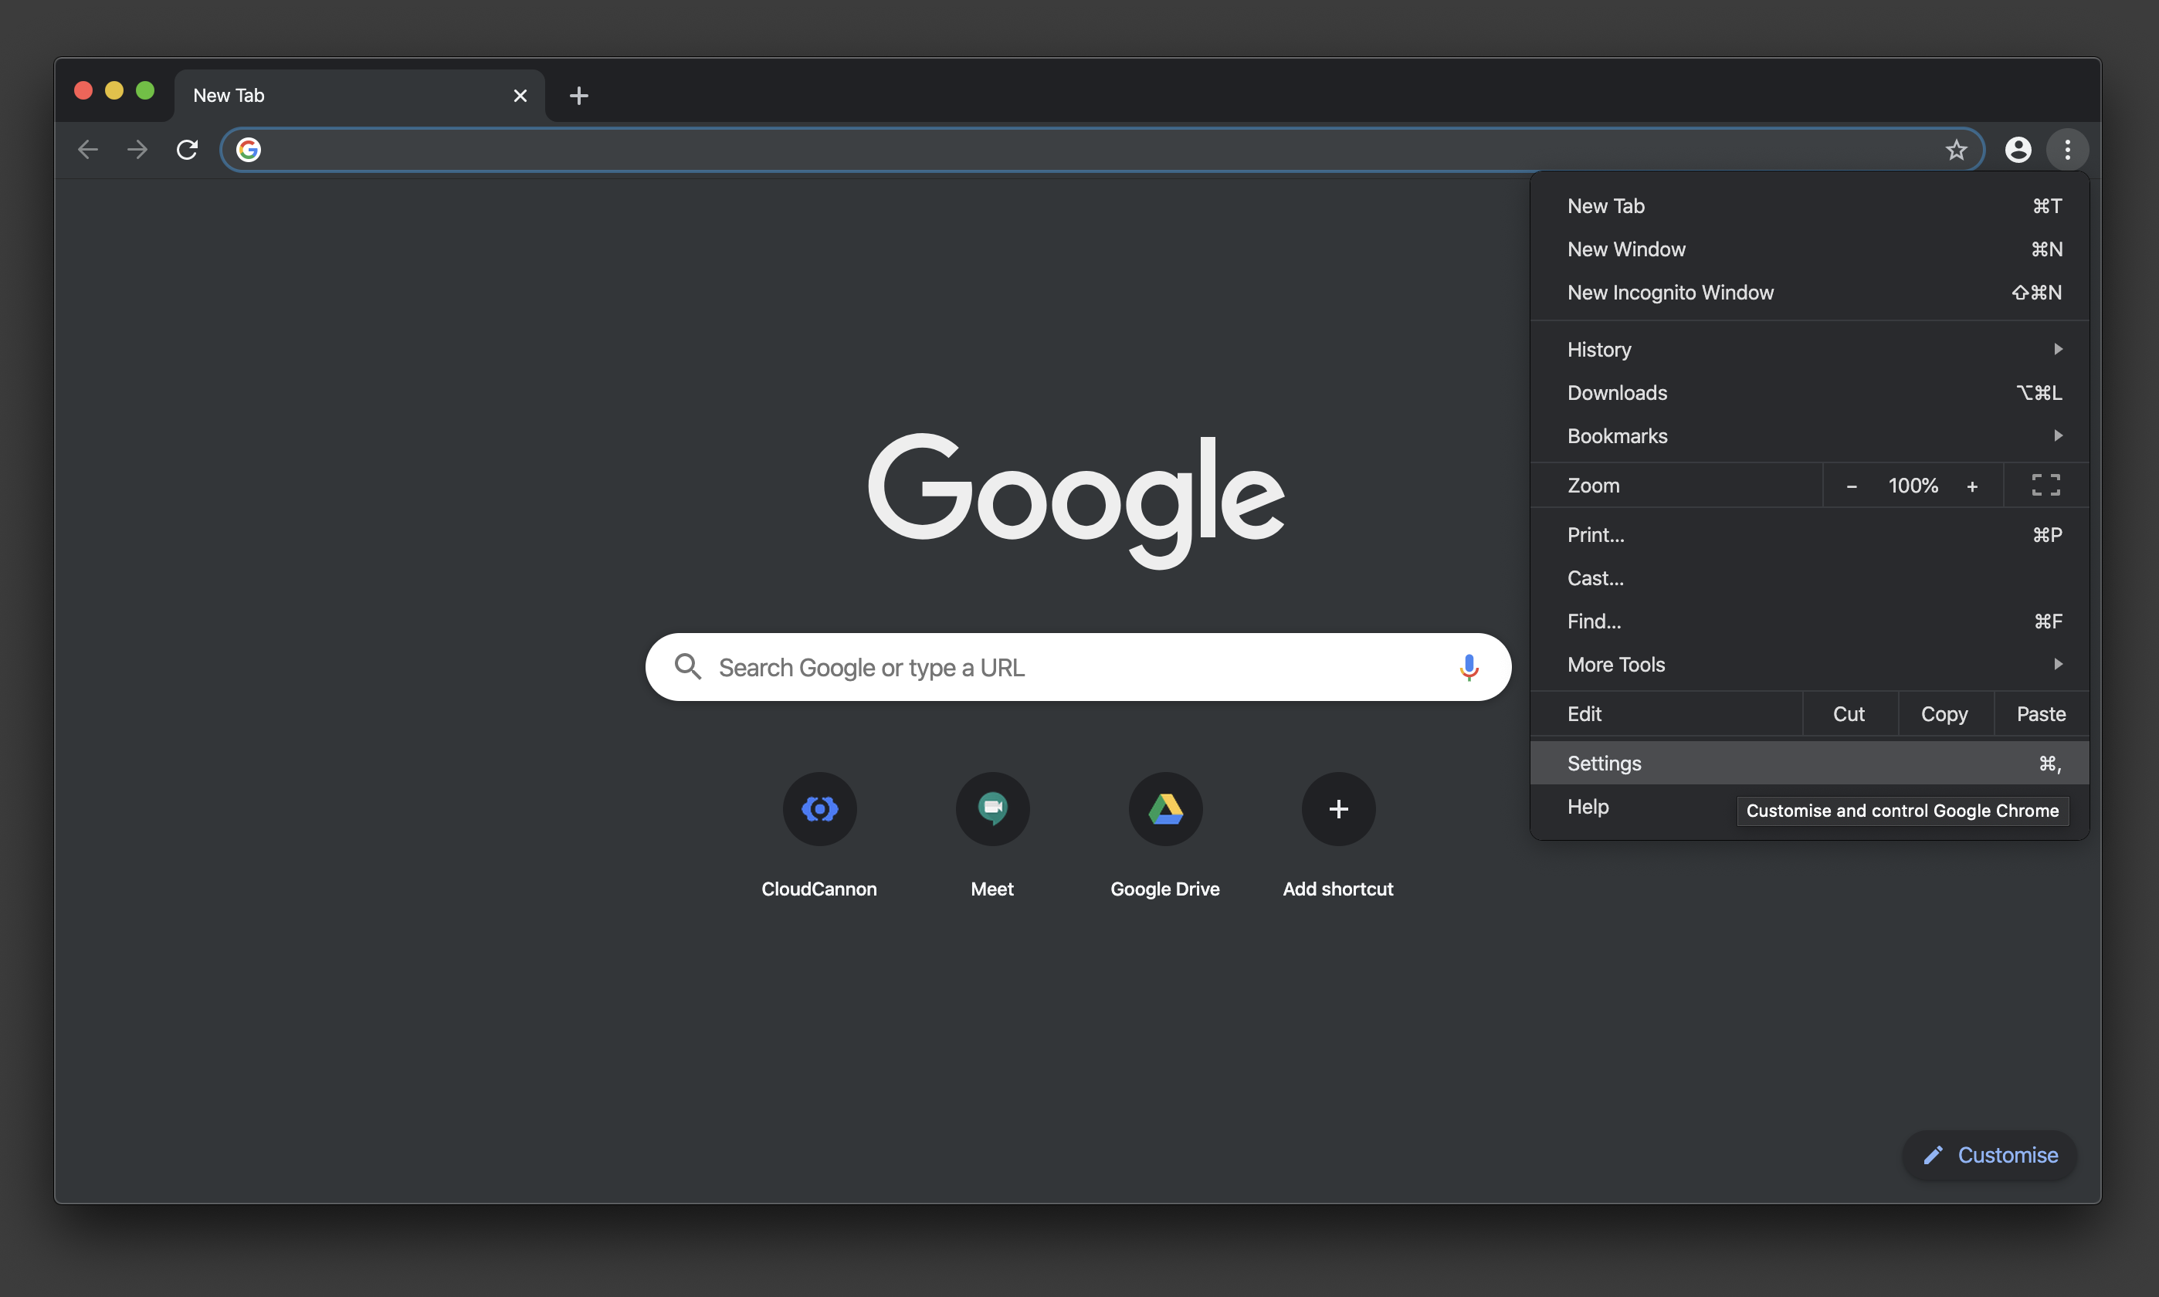Choose New Incognito Window menu item
The width and height of the screenshot is (2159, 1297).
[1670, 293]
